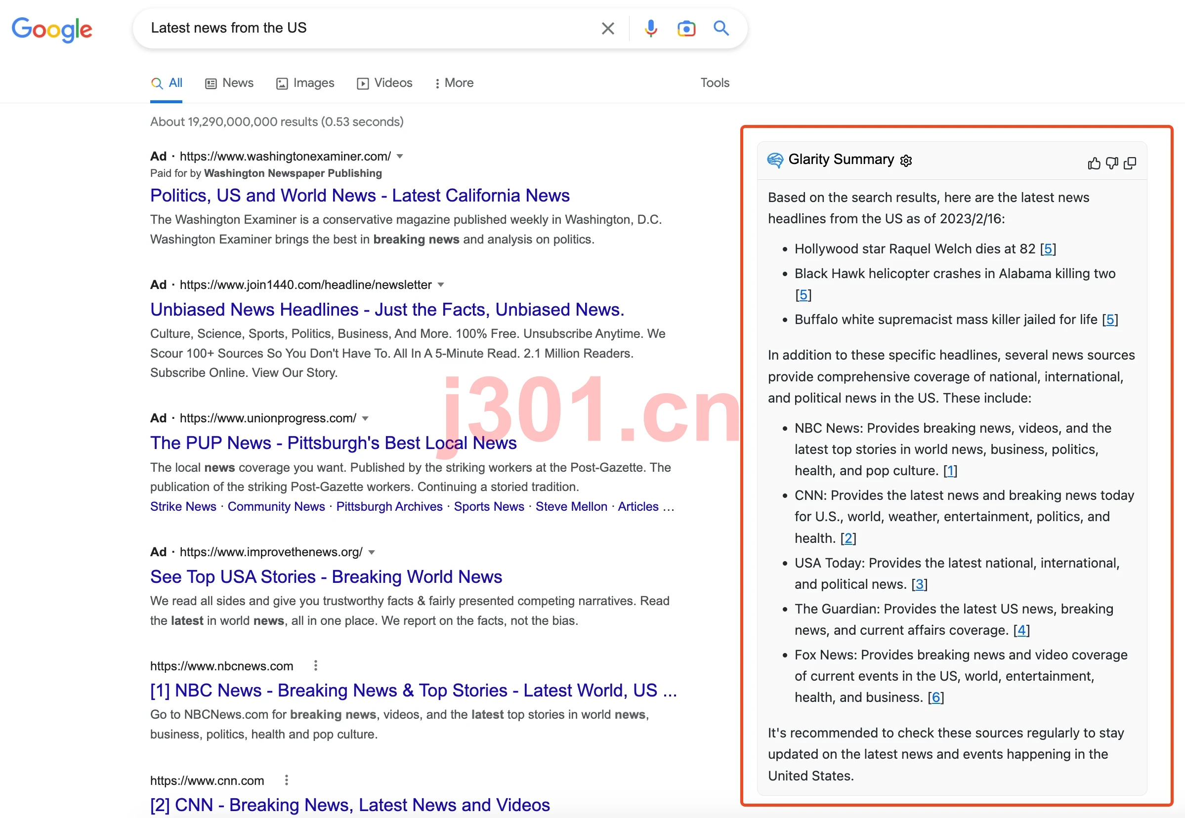Click citation [3] for USA Today summary
Image resolution: width=1185 pixels, height=818 pixels.
(919, 584)
